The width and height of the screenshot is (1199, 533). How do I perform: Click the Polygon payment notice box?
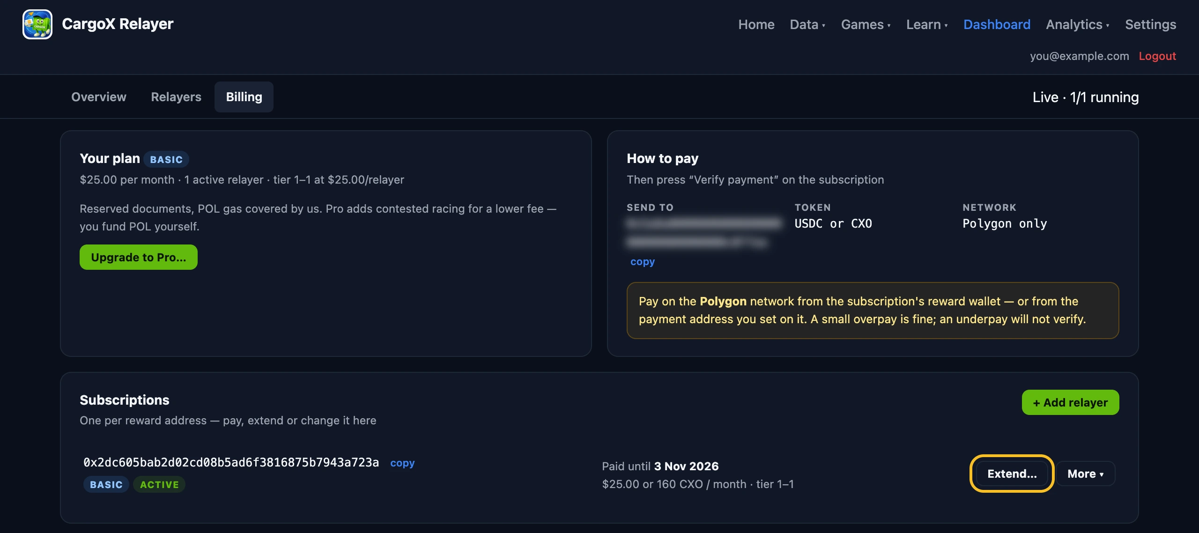[x=873, y=311]
